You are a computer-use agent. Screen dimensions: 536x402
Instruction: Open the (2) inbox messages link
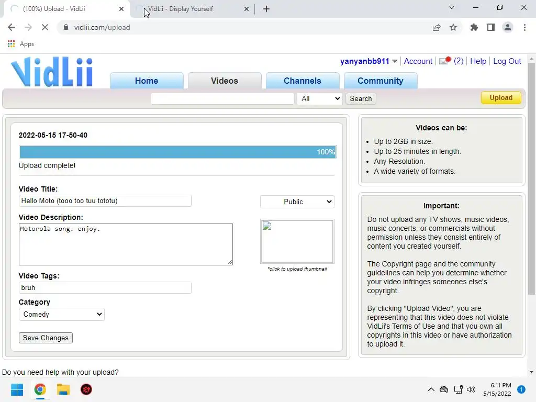(459, 61)
